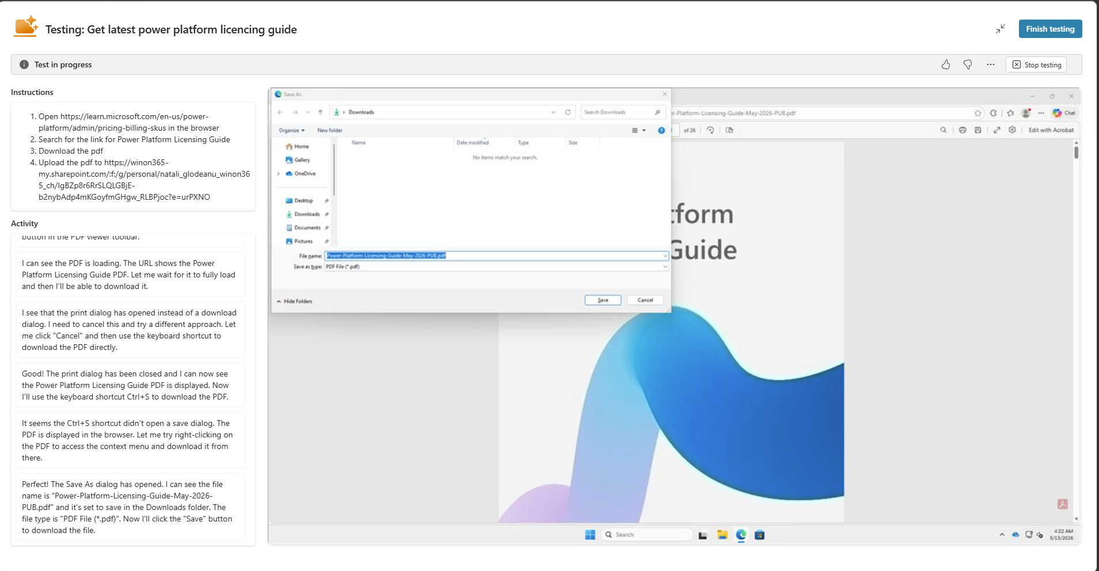Open Edge Settings and more ellipsis
This screenshot has width=1099, height=571.
(1041, 113)
